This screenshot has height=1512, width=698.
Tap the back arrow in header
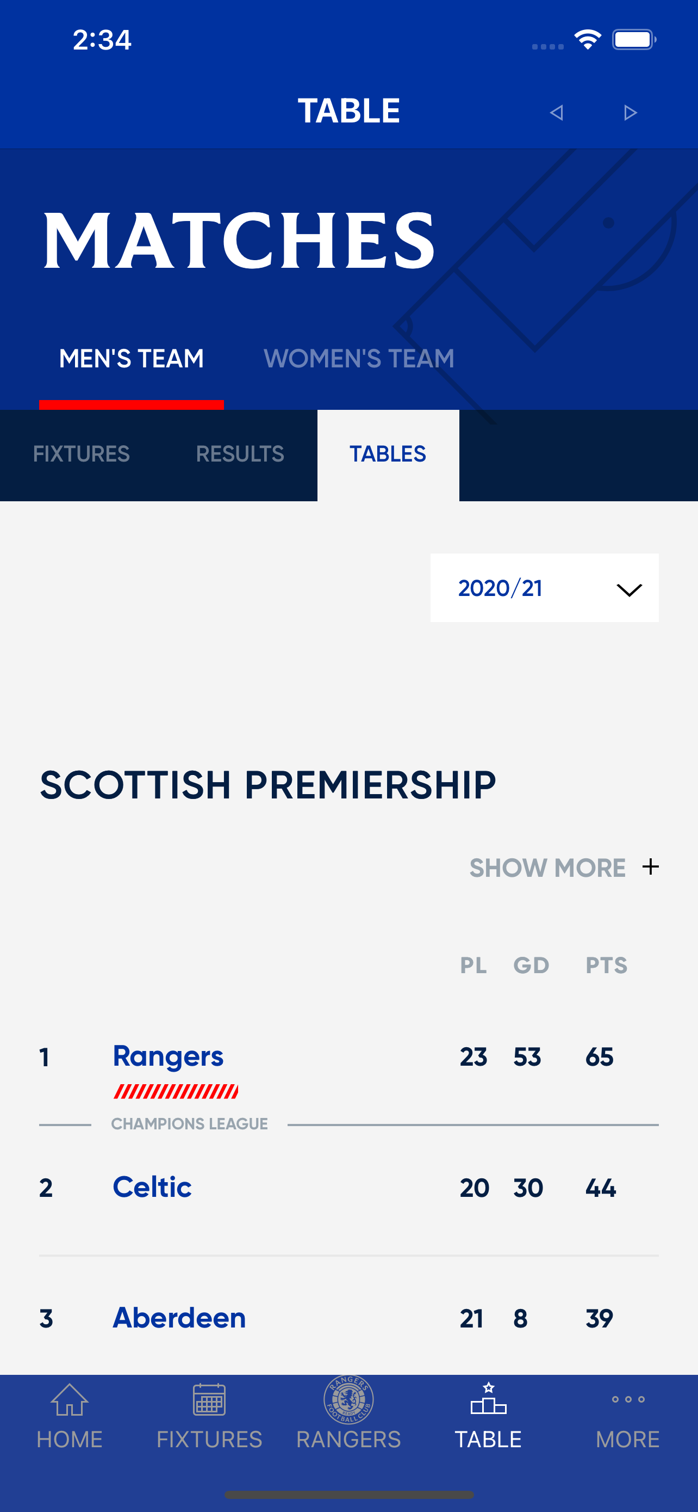(556, 112)
